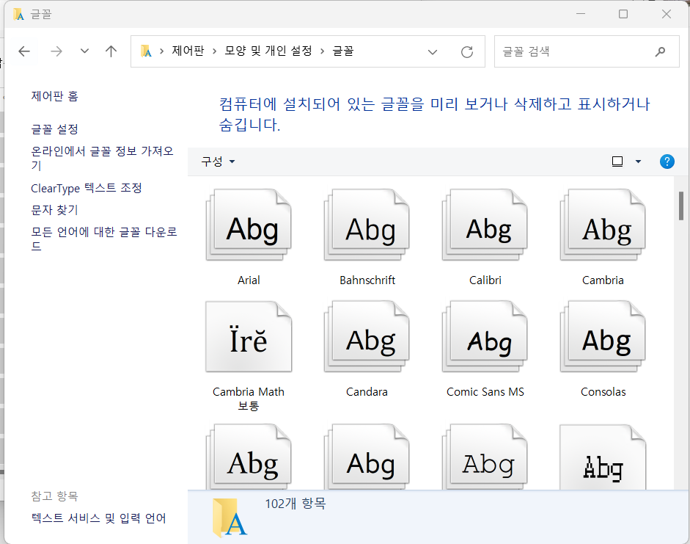Go to 제어판 in the breadcrumb
This screenshot has width=690, height=544.
pyautogui.click(x=188, y=51)
